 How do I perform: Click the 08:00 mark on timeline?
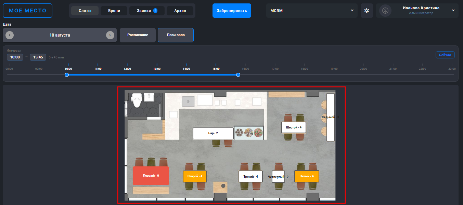coord(9,69)
